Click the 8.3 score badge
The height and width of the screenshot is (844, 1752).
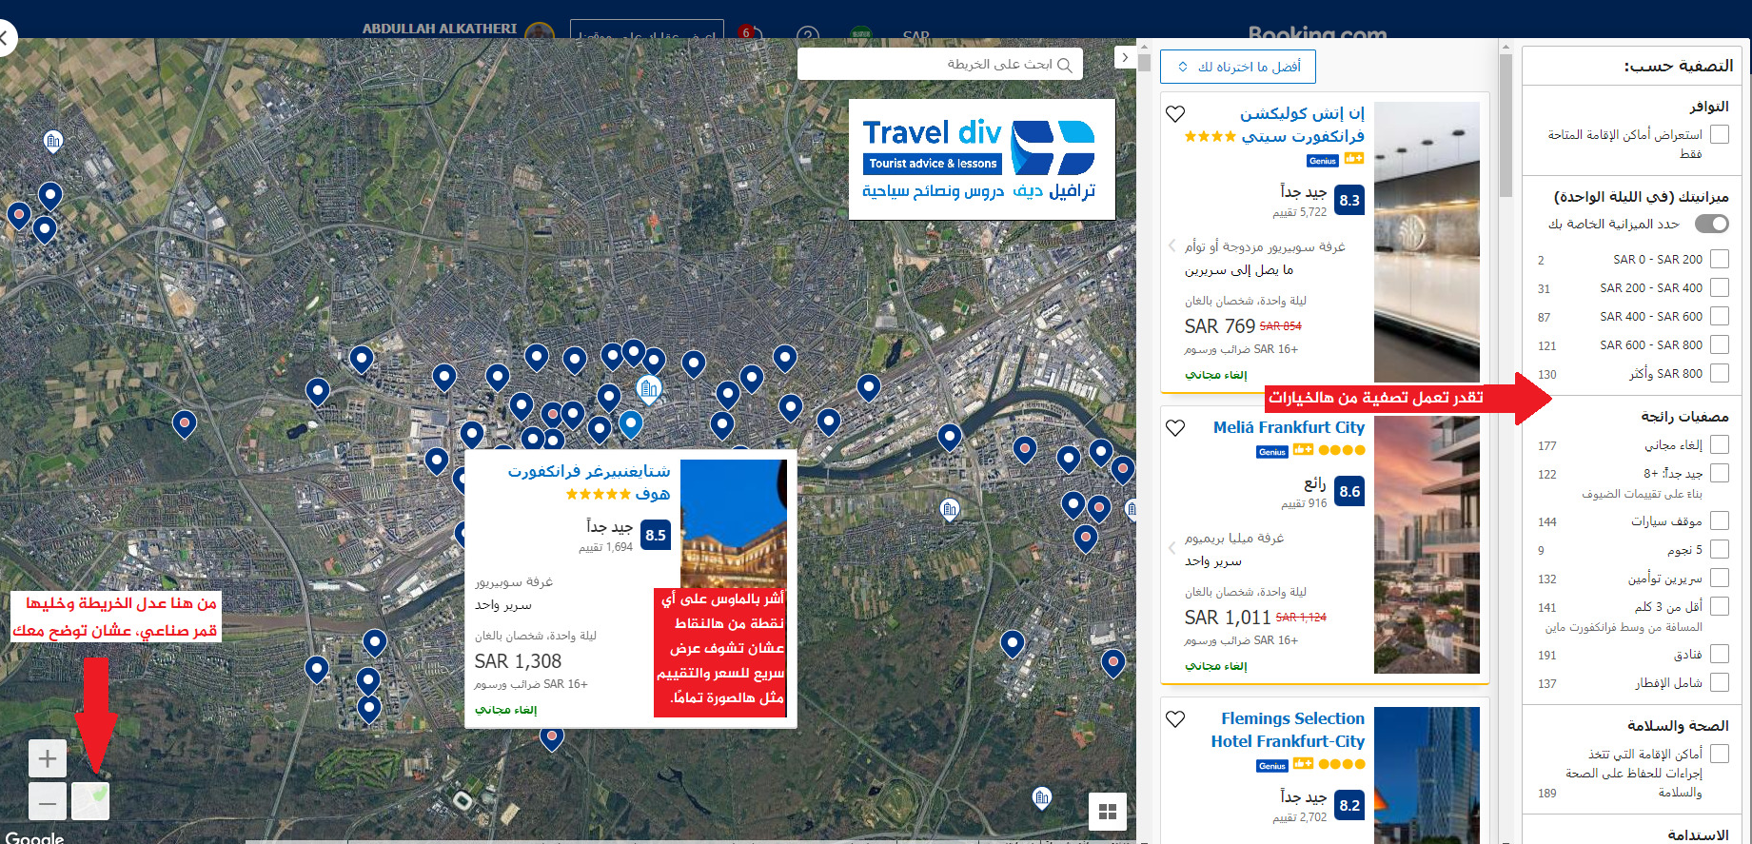point(1349,200)
